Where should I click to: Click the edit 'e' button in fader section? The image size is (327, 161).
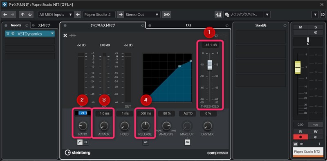316,33
